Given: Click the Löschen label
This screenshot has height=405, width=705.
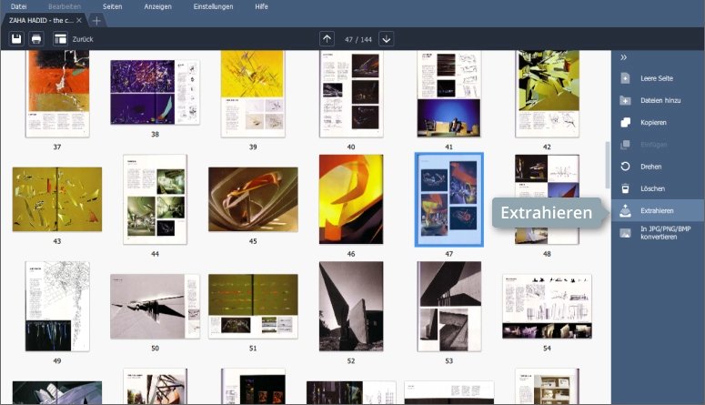Looking at the screenshot, I should point(652,188).
